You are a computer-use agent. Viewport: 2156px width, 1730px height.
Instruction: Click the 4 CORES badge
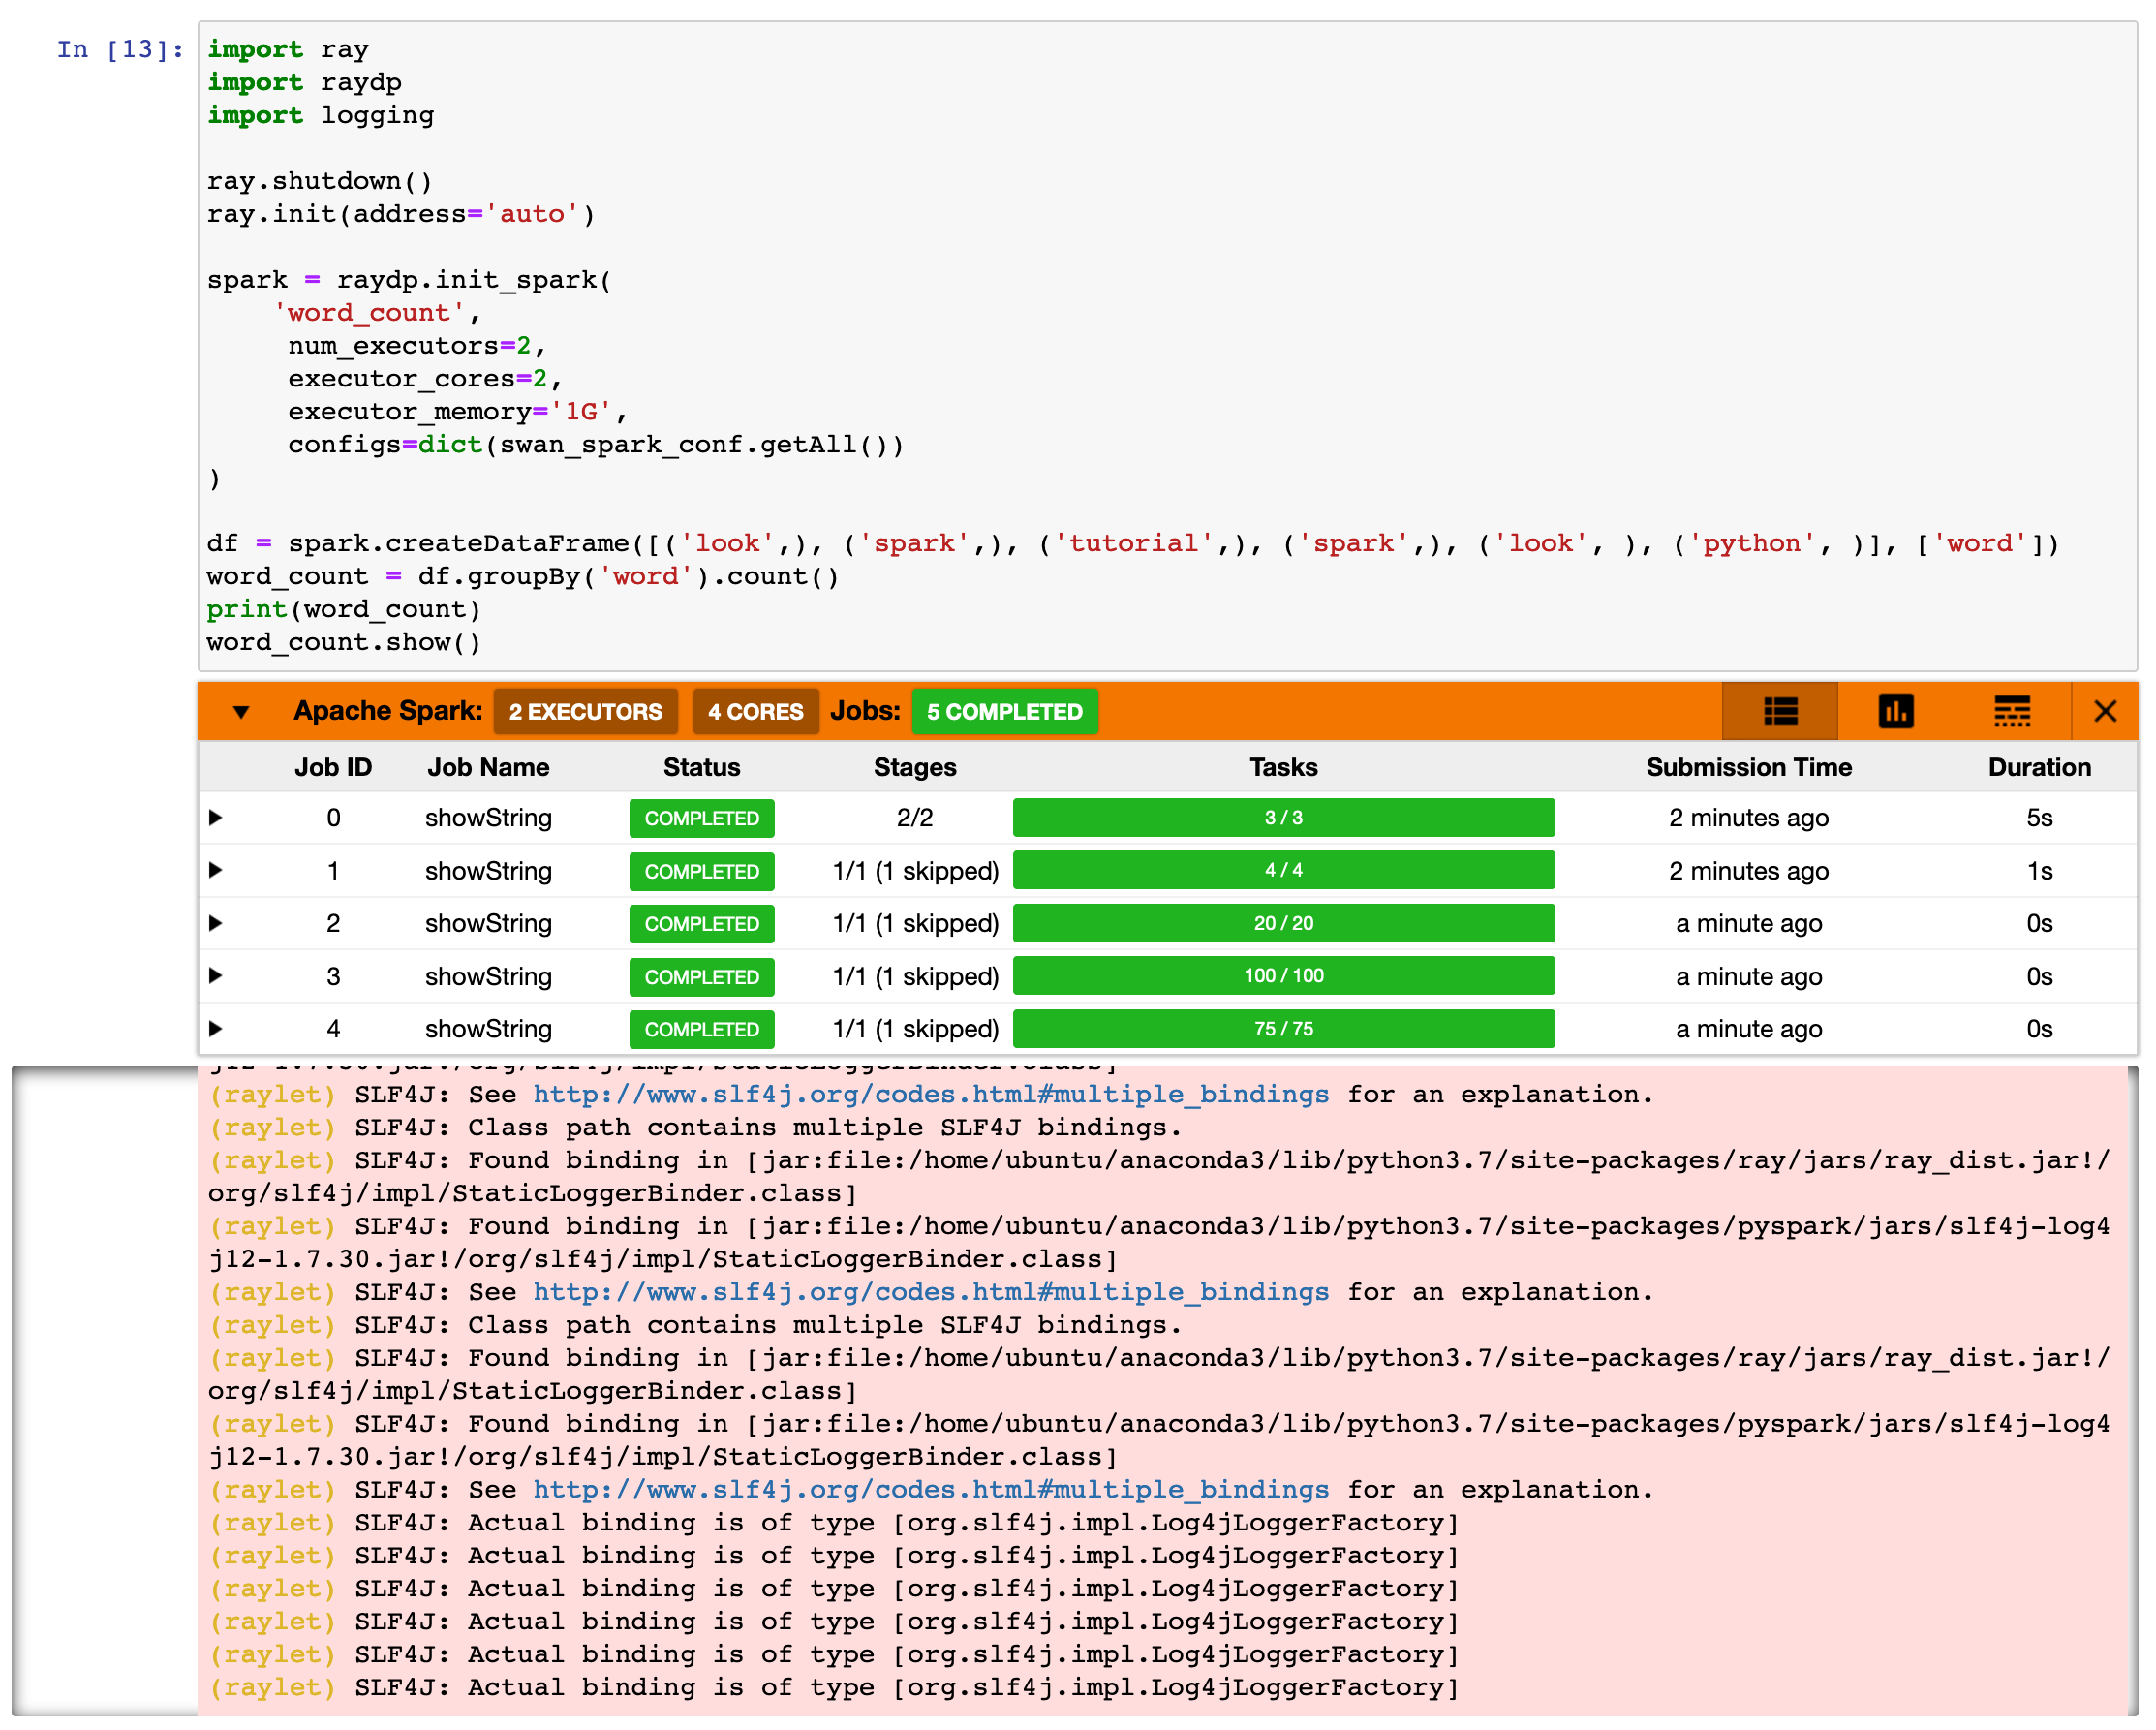pyautogui.click(x=755, y=712)
